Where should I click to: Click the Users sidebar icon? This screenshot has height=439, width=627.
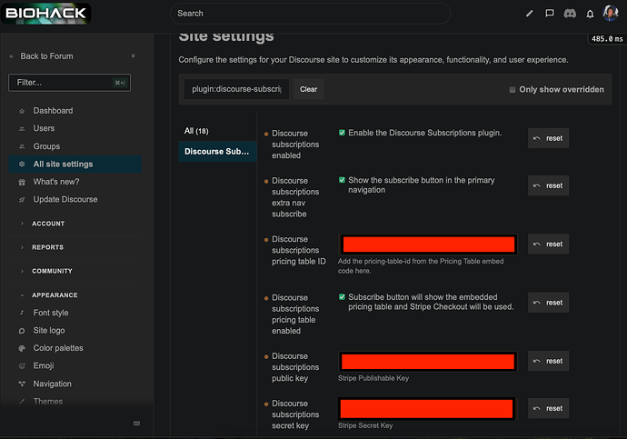22,129
